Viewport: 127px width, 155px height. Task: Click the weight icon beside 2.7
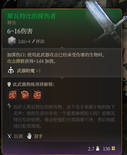(98, 148)
